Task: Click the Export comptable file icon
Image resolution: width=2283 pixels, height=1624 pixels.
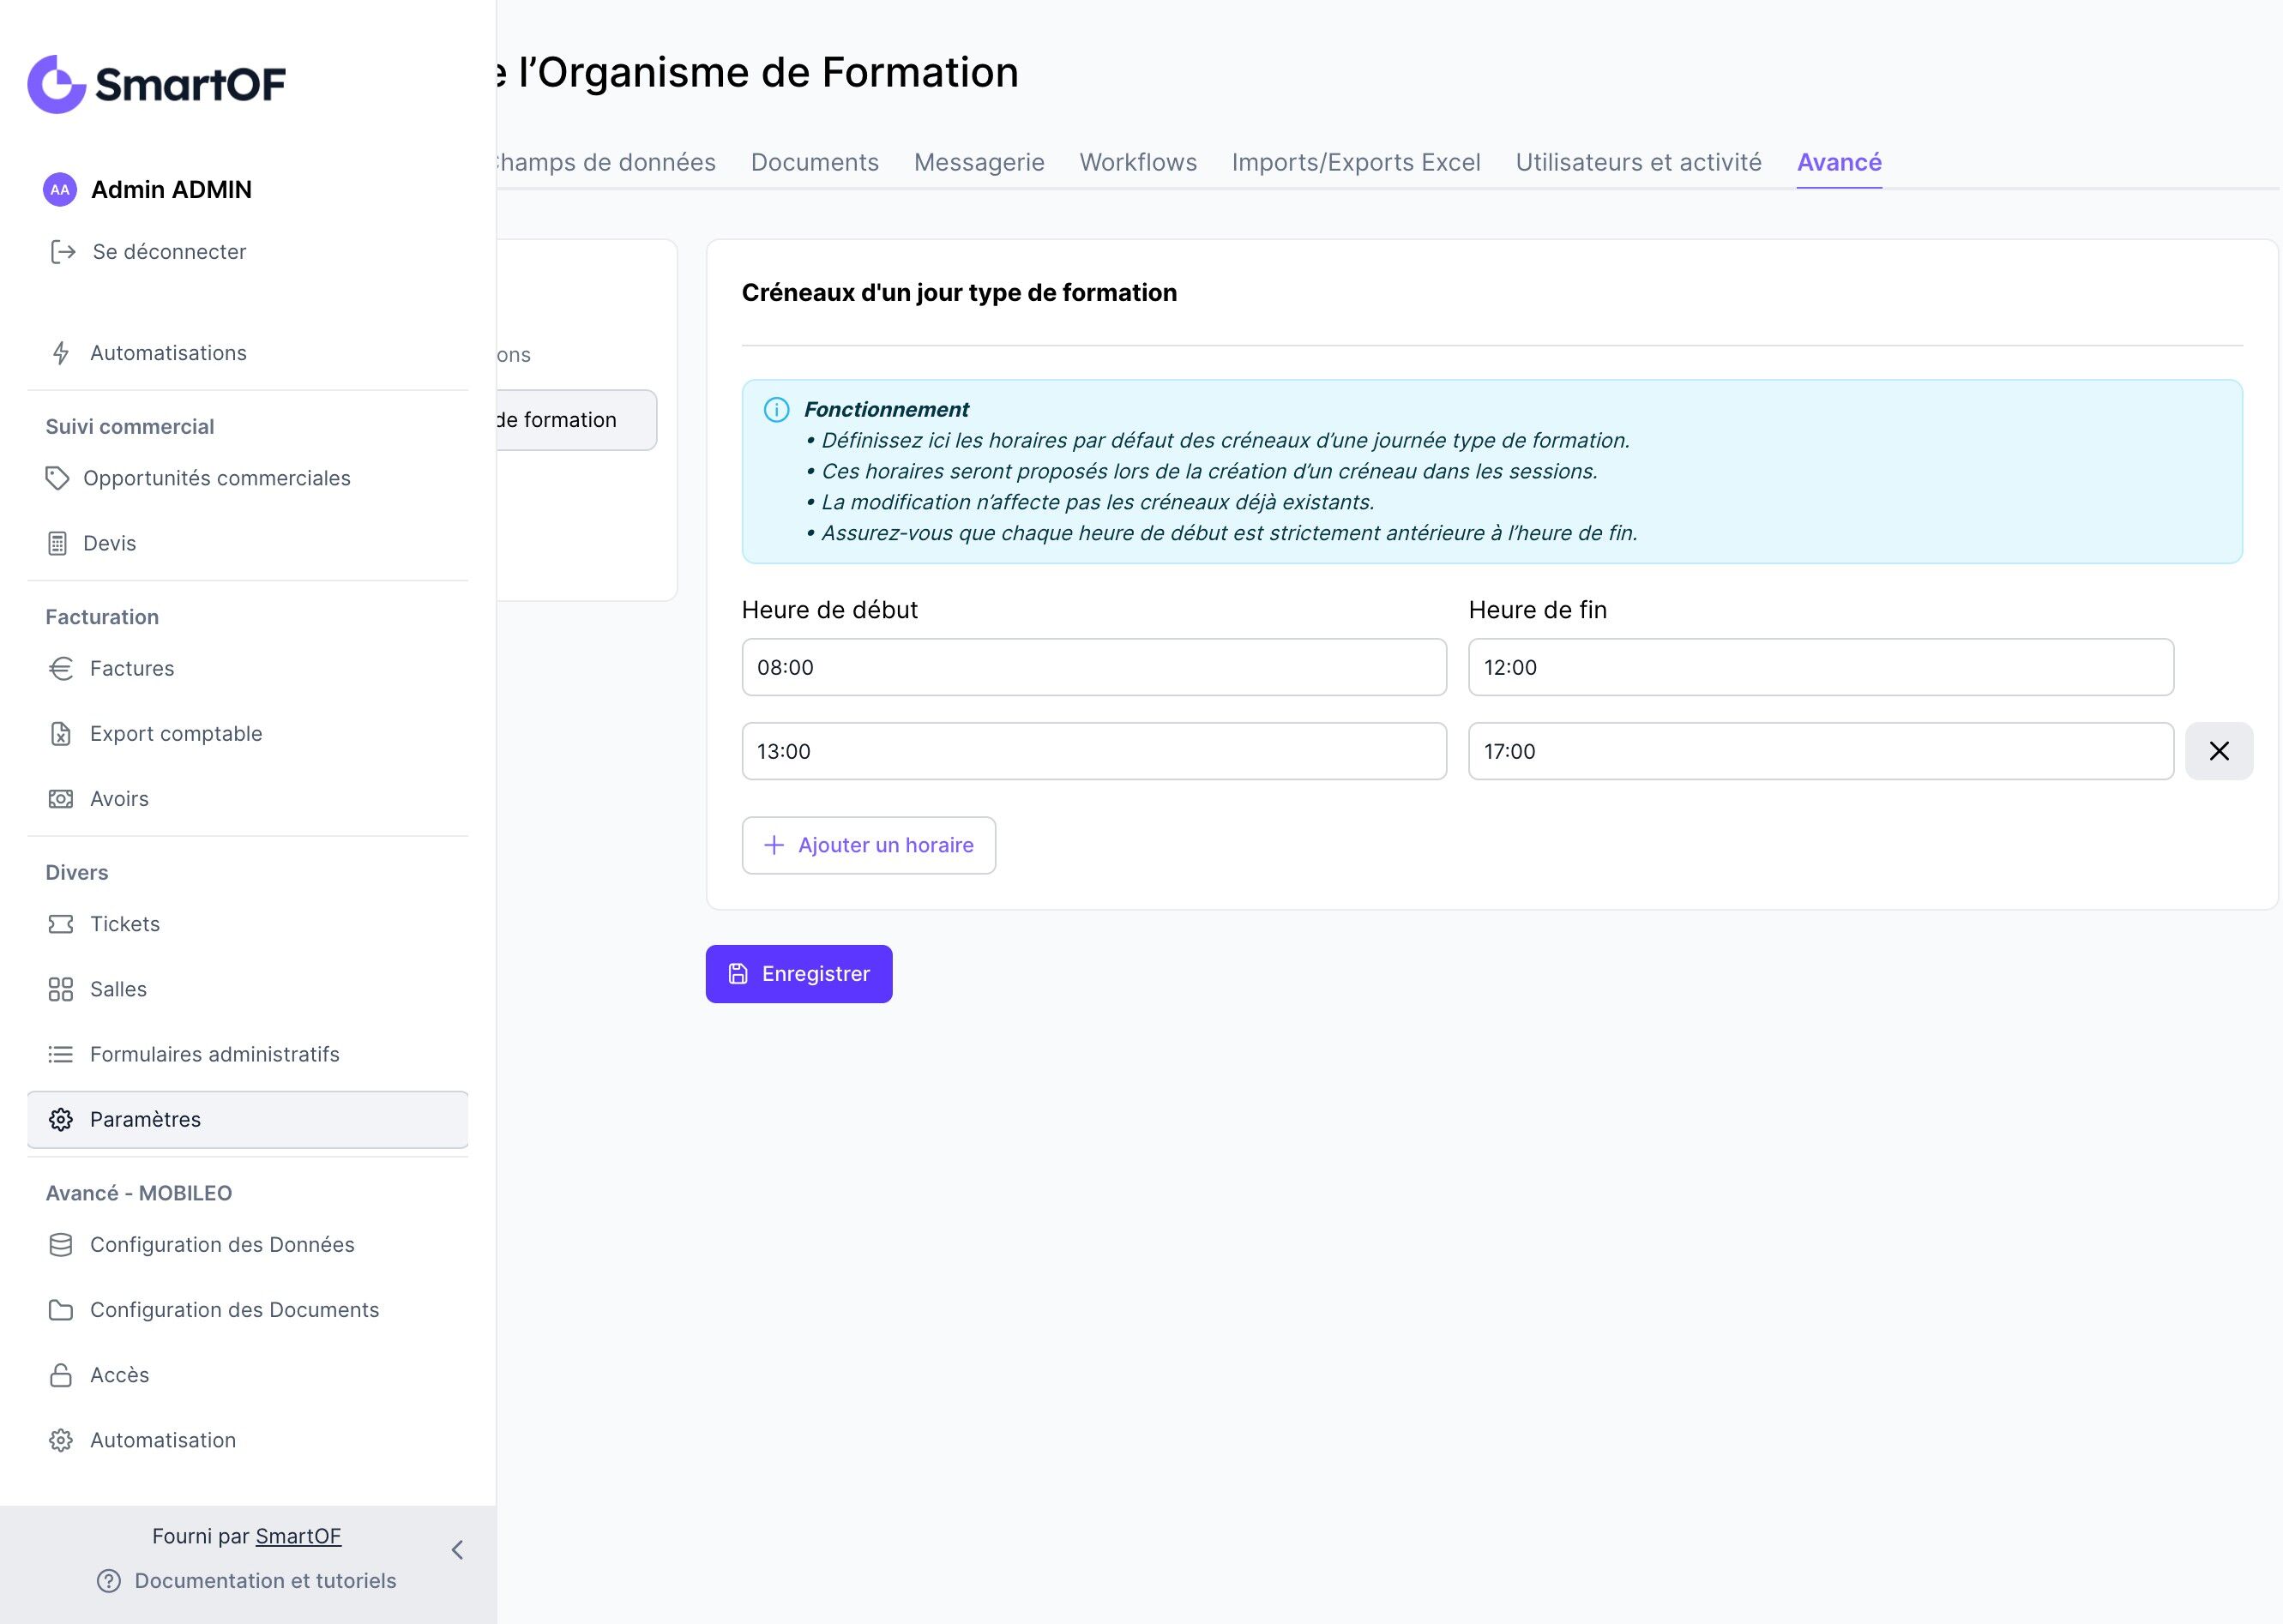Action: click(61, 734)
